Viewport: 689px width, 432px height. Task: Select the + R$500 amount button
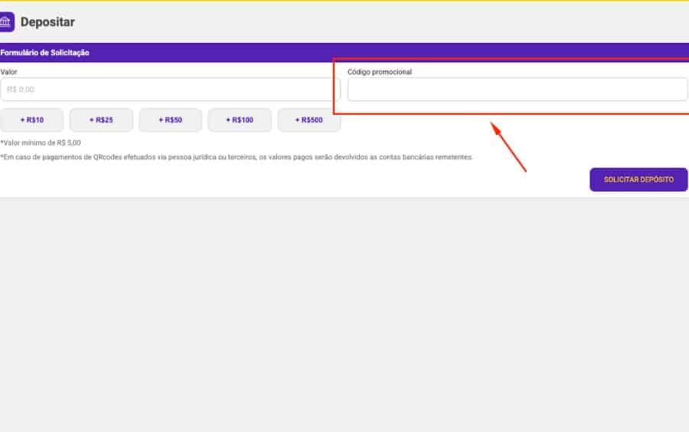coord(309,120)
